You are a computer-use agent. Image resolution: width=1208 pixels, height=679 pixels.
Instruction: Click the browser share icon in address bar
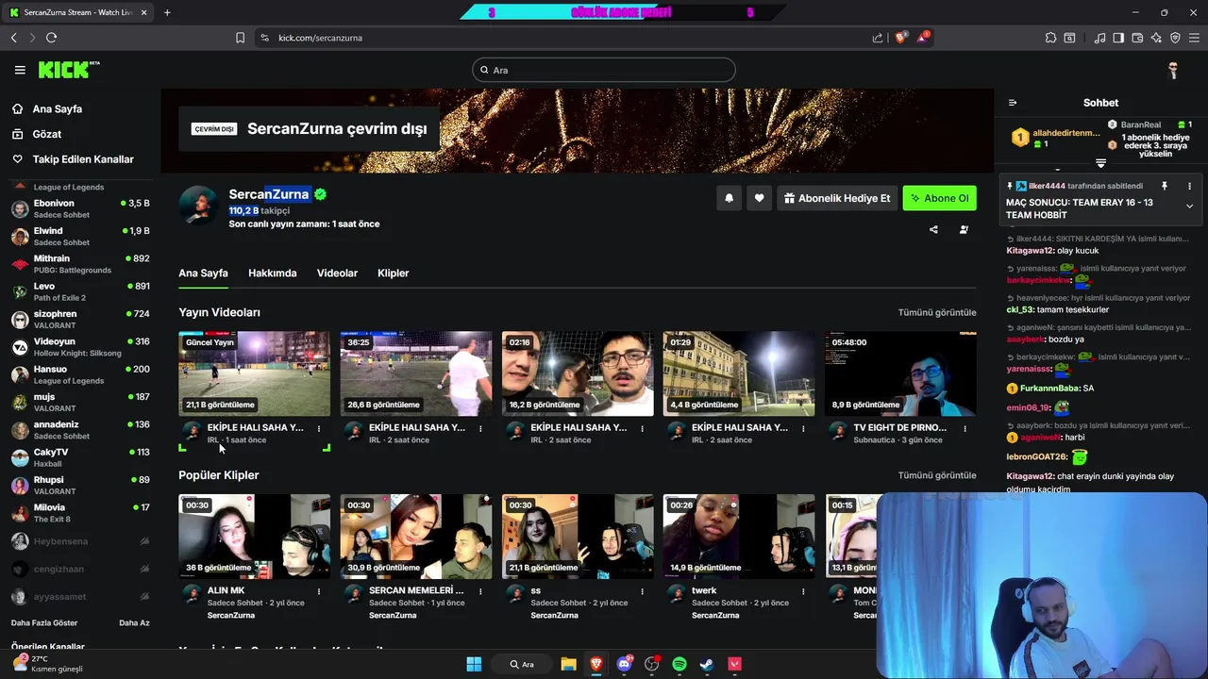[878, 38]
